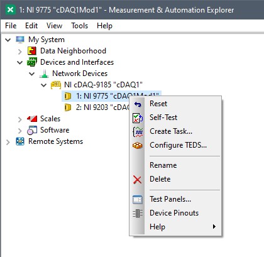Click the Self-Test checklist icon
Viewport: 264px width, 257px height.
tap(138, 118)
